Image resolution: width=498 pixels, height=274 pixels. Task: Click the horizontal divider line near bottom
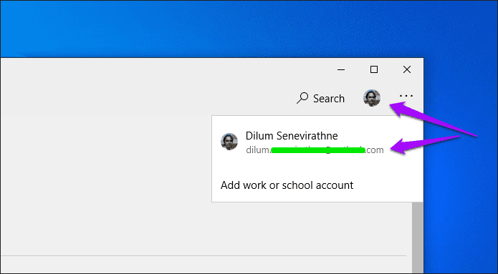[203, 255]
